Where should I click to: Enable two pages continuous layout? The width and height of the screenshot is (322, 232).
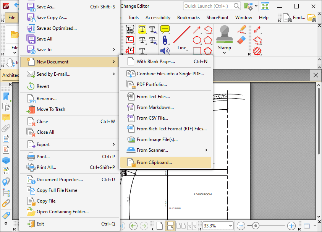coord(192,226)
